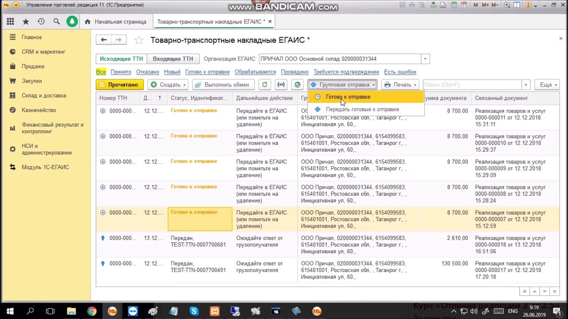Open Favorites star in top panel
568x319 pixels.
click(x=26, y=21)
